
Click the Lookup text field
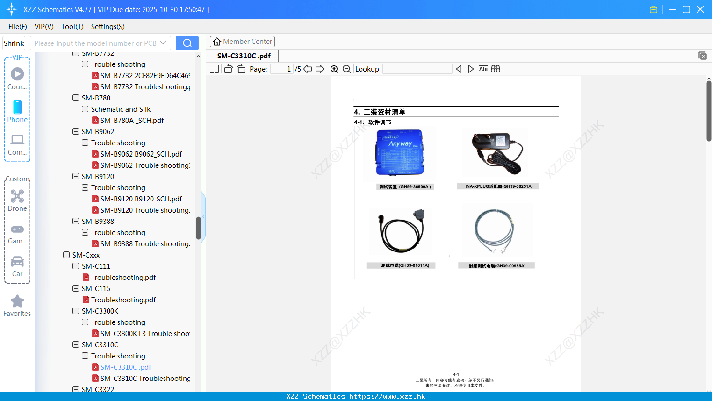pos(417,69)
